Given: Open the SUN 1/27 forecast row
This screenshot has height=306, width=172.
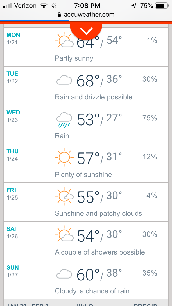Looking at the screenshot, I should (13, 271).
